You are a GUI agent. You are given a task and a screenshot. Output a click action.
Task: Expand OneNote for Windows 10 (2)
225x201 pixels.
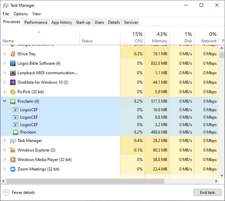point(4,82)
